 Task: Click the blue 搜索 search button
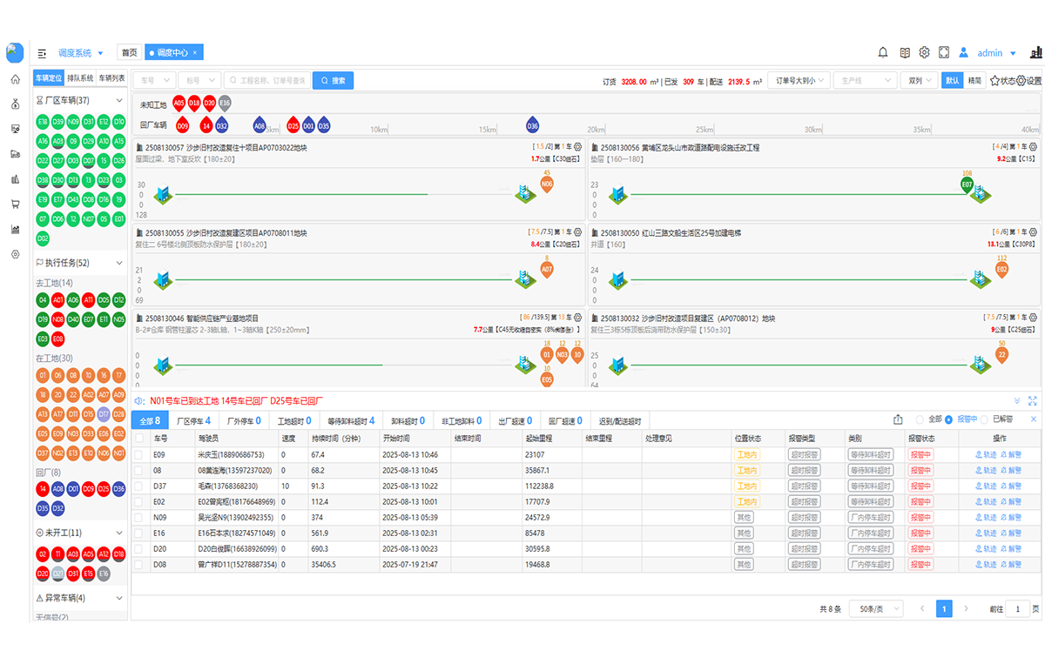point(333,81)
